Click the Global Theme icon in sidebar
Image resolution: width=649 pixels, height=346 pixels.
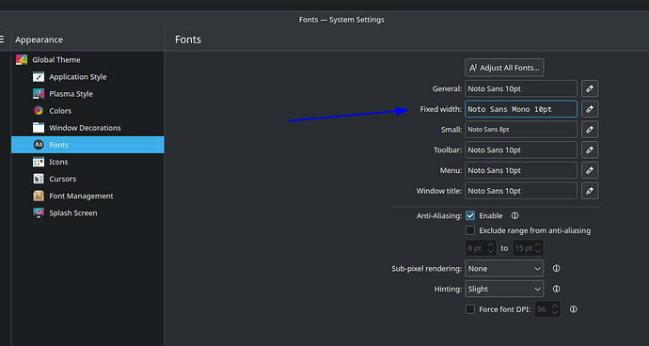coord(22,59)
